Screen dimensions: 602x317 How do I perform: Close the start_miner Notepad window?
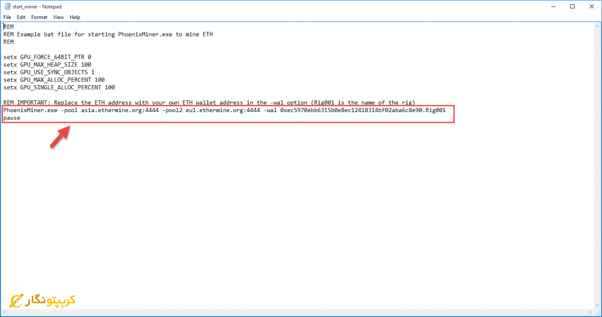pyautogui.click(x=591, y=6)
